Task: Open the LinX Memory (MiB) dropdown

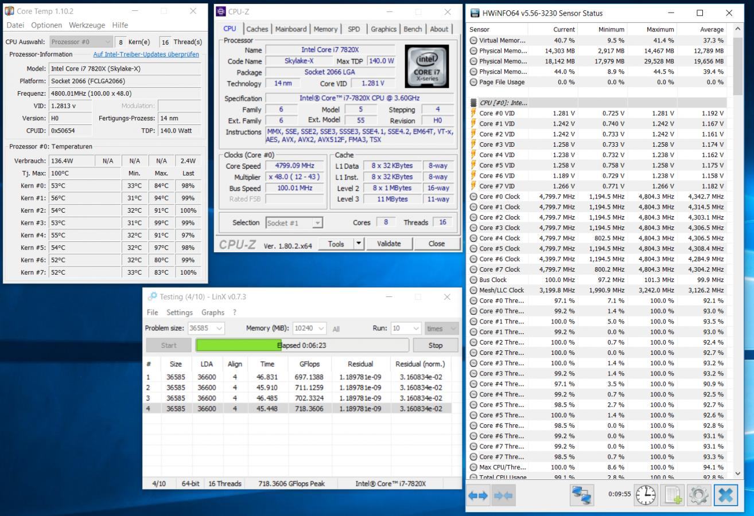Action: coord(310,329)
